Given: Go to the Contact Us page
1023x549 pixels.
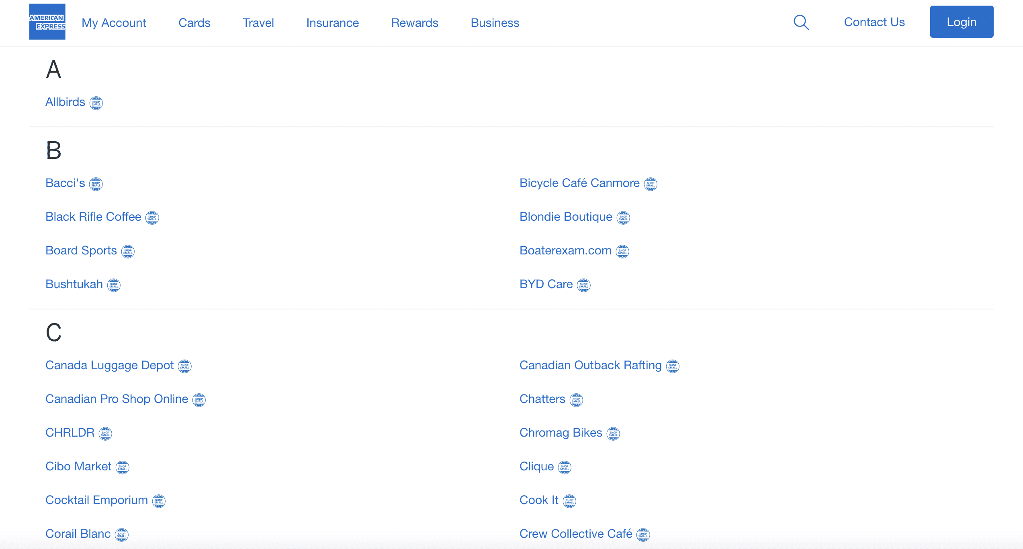Looking at the screenshot, I should tap(874, 22).
